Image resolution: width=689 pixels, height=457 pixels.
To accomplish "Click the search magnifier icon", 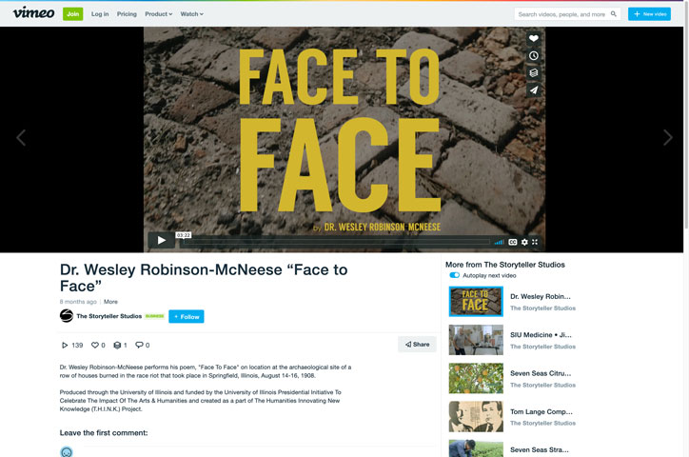I will [x=614, y=14].
